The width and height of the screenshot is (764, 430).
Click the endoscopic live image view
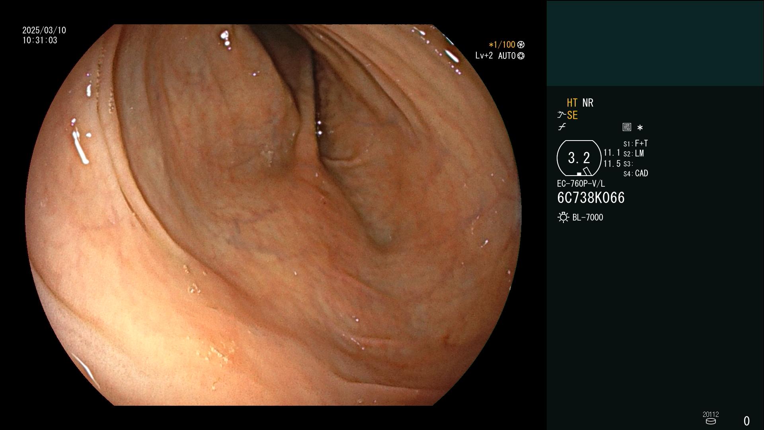click(273, 215)
